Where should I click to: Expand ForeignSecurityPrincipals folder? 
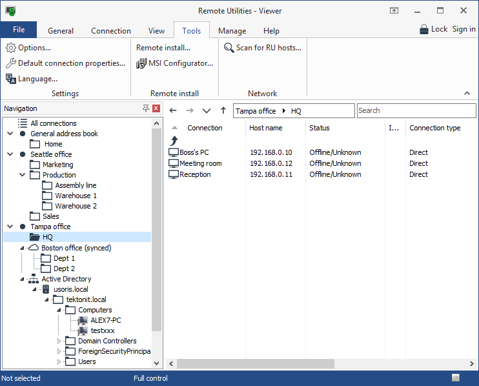(59, 352)
